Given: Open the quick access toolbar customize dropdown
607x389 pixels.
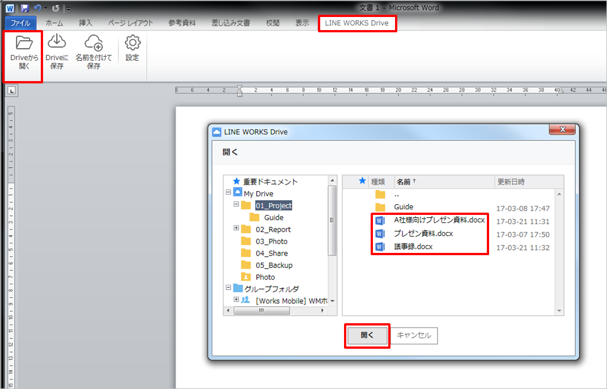Looking at the screenshot, I should coord(67,9).
